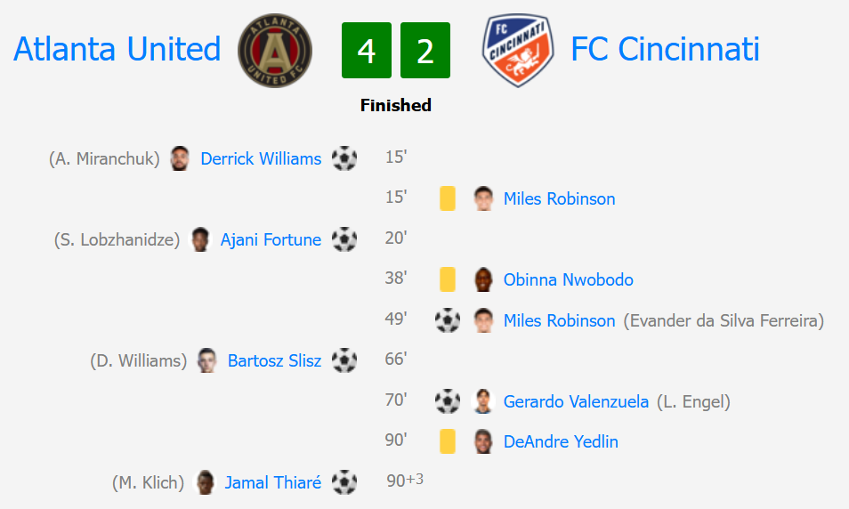Open Ajani Fortune player link
This screenshot has height=509, width=849.
pos(271,239)
